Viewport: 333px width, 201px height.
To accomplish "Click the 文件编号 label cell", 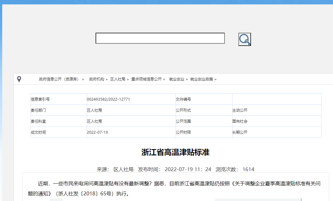I will [x=184, y=99].
